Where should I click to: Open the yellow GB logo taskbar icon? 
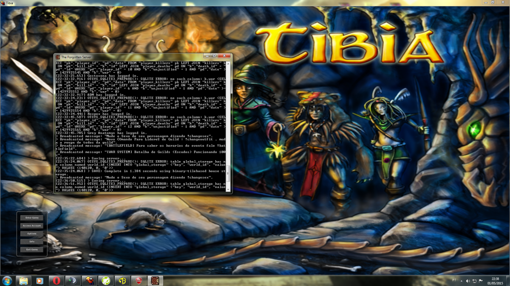(122, 280)
